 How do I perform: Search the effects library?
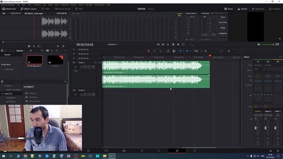65,82
